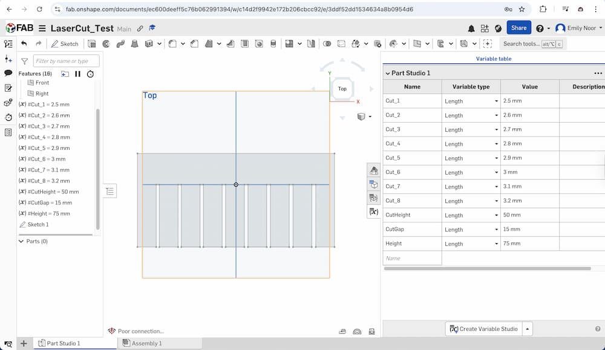Image resolution: width=605 pixels, height=350 pixels.
Task: Click the Search tools field
Action: (532, 44)
